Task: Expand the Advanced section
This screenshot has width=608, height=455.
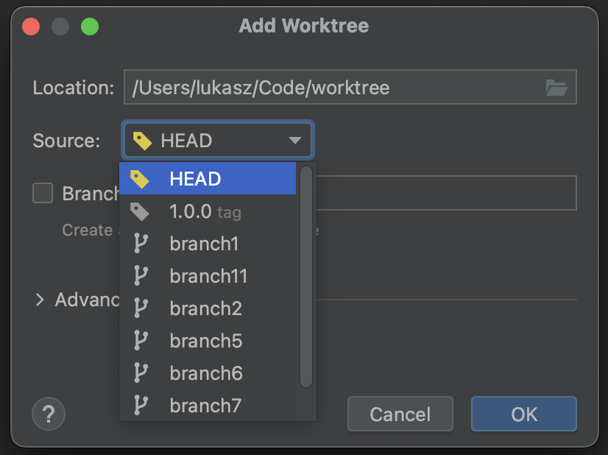Action: click(40, 300)
